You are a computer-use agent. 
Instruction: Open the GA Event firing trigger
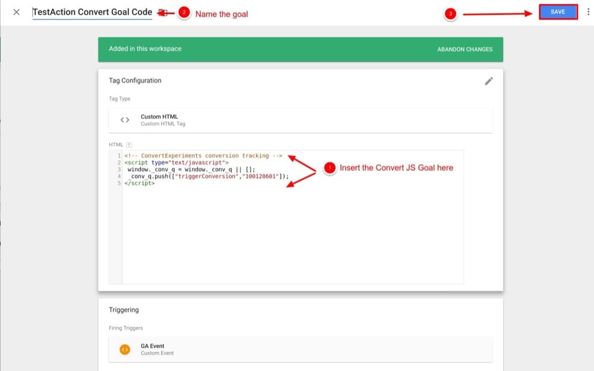coord(300,350)
